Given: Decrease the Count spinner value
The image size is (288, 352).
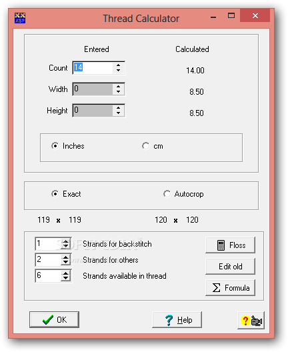Looking at the screenshot, I should tap(118, 70).
